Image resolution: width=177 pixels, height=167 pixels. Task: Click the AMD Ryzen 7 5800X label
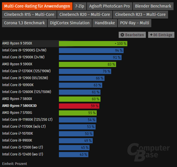click(x=17, y=99)
